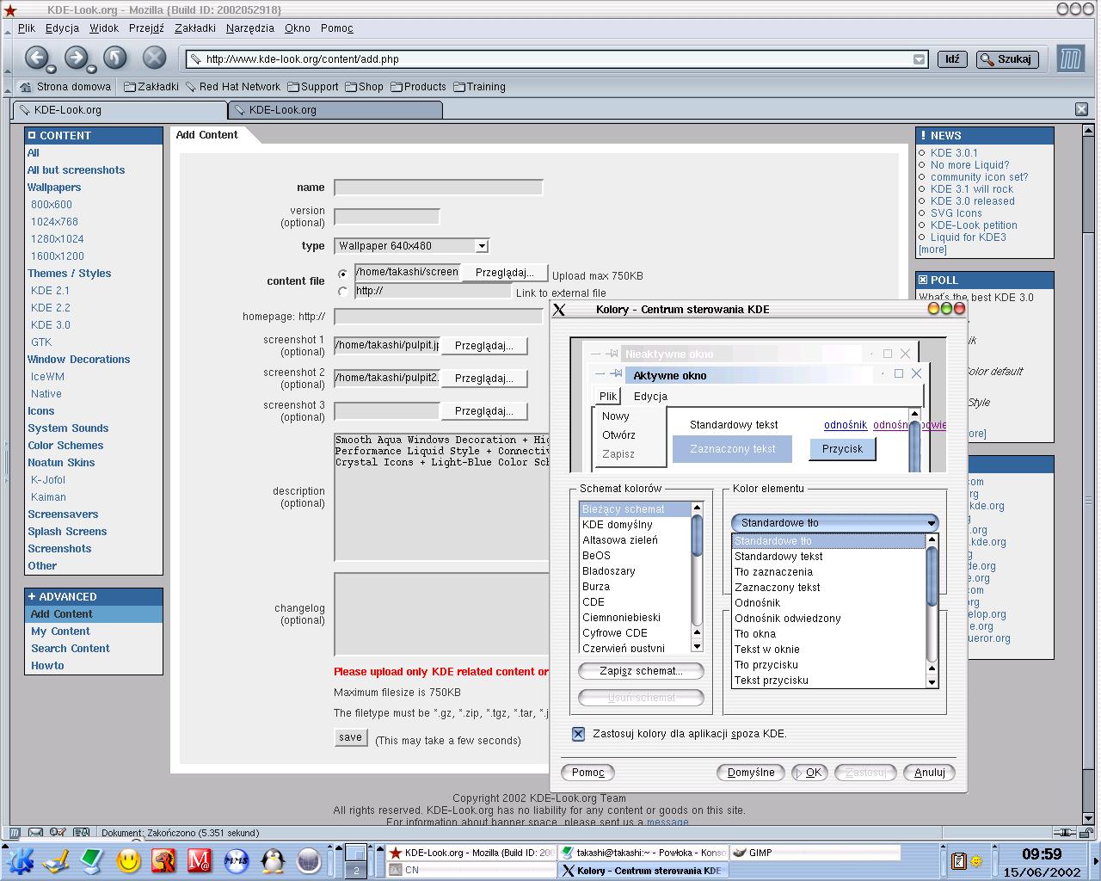Click the Anuluj button
The height and width of the screenshot is (881, 1101).
click(929, 773)
